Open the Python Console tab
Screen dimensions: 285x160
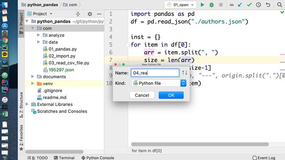point(98,158)
